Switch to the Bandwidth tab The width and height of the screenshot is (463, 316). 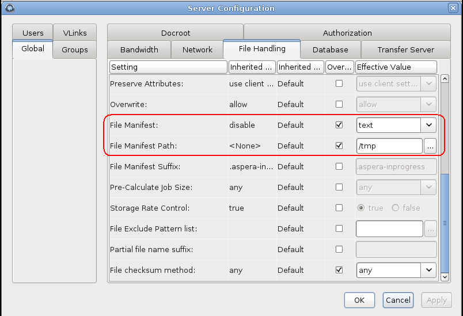click(139, 50)
